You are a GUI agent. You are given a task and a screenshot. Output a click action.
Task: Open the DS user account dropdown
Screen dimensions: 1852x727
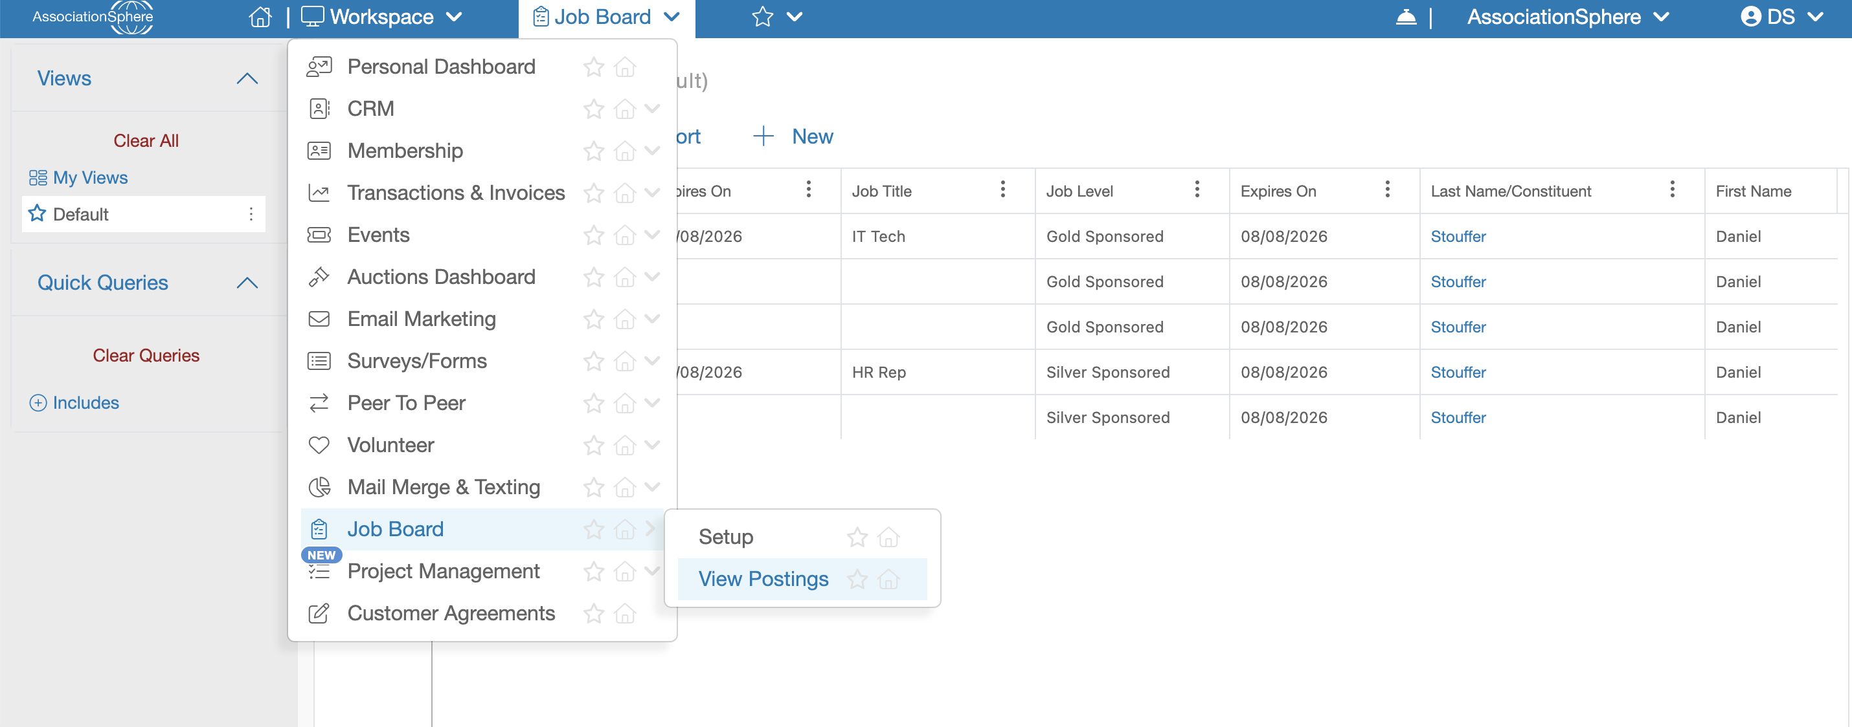1781,17
